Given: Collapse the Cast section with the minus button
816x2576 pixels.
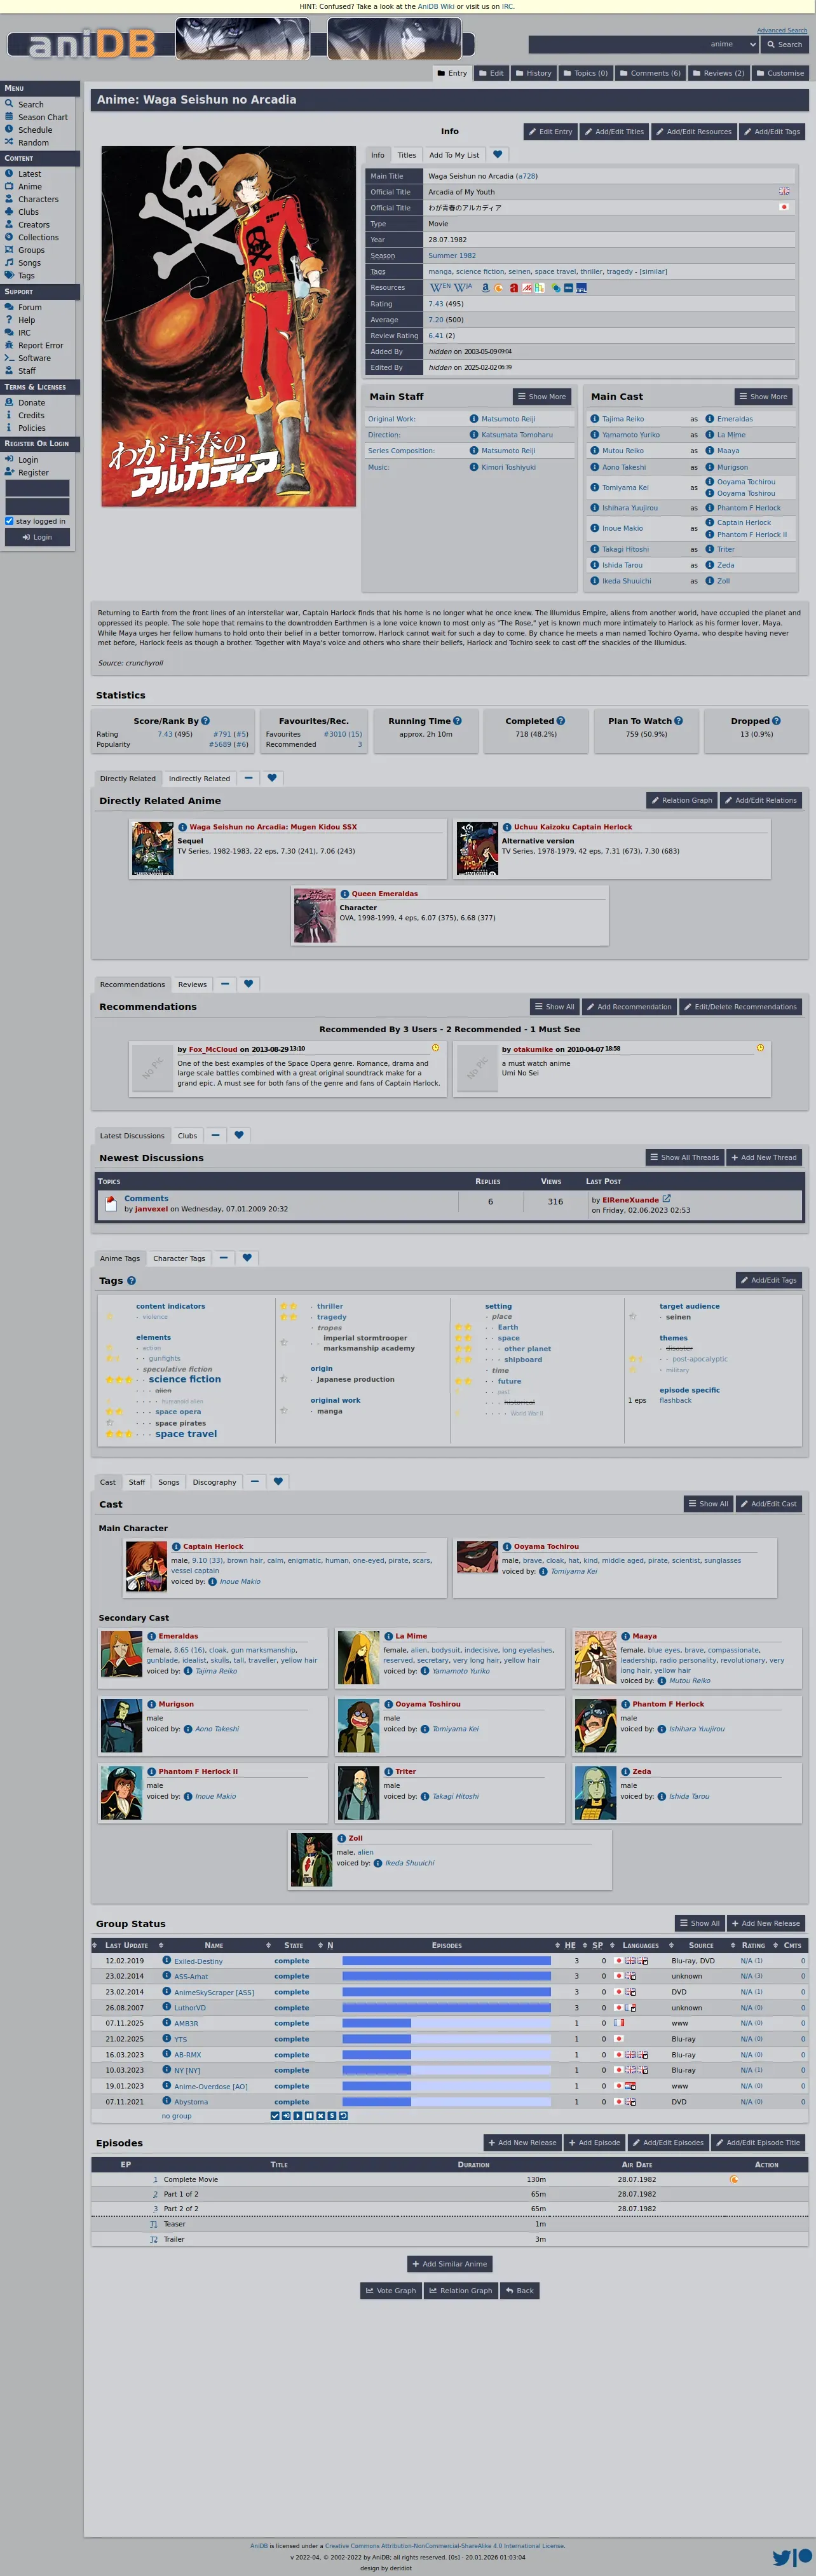Looking at the screenshot, I should pyautogui.click(x=255, y=1482).
